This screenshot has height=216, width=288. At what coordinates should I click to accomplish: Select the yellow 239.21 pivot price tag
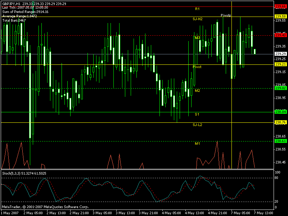280,64
